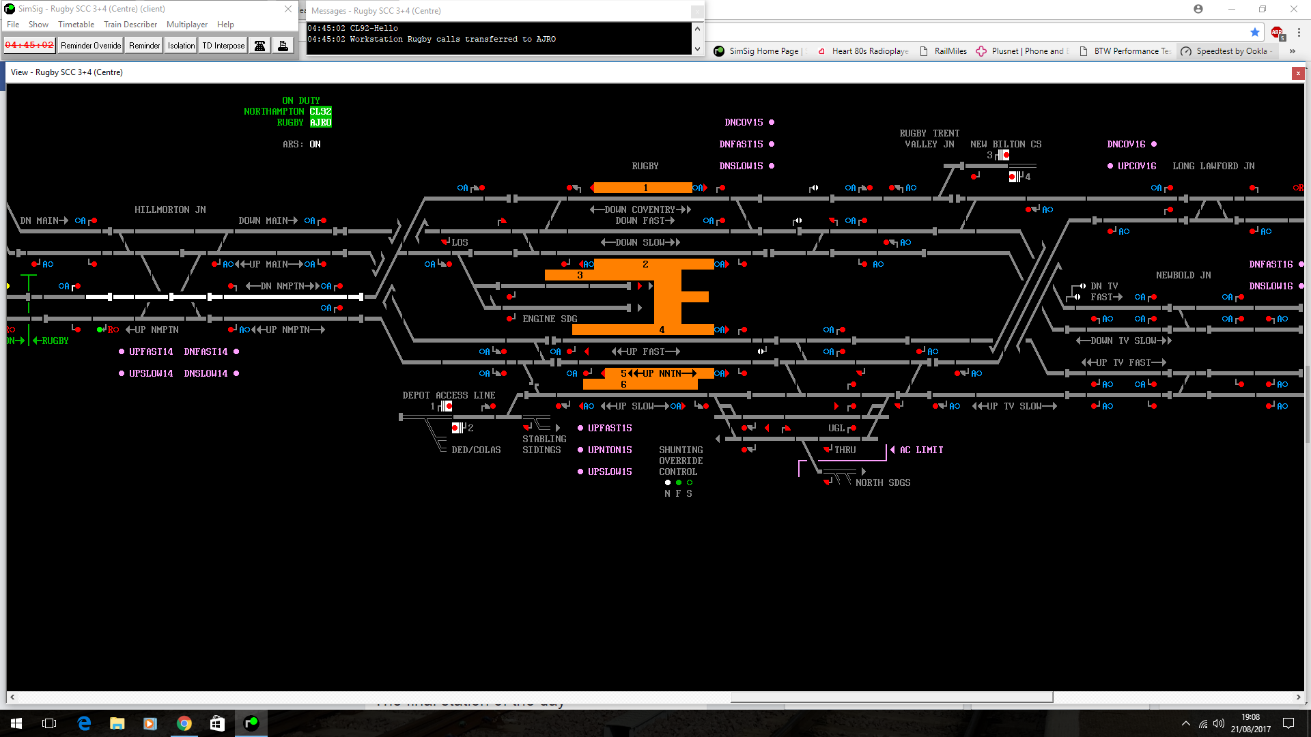Open the File menu in SimSig

(13, 24)
